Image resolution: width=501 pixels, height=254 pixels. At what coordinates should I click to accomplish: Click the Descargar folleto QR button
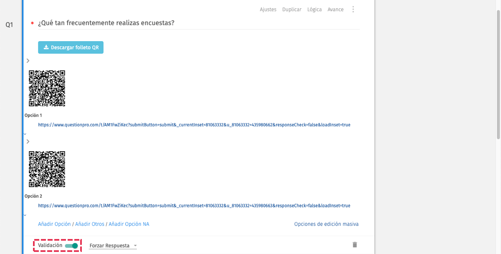pos(71,47)
